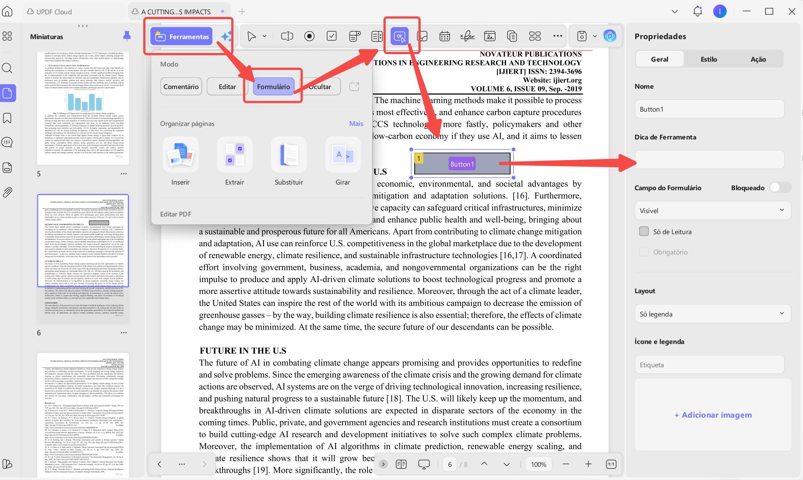803x480 pixels.
Task: Choose Formulário mode
Action: (x=273, y=86)
